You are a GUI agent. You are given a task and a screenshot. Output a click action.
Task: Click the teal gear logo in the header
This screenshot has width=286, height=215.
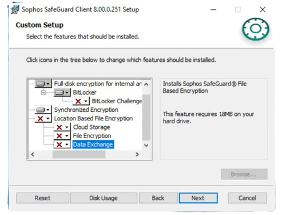(256, 29)
